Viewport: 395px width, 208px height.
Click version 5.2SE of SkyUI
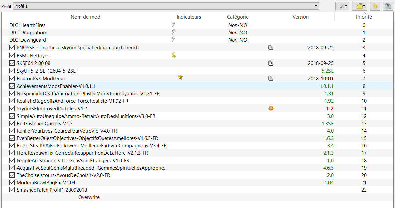[x=327, y=71]
